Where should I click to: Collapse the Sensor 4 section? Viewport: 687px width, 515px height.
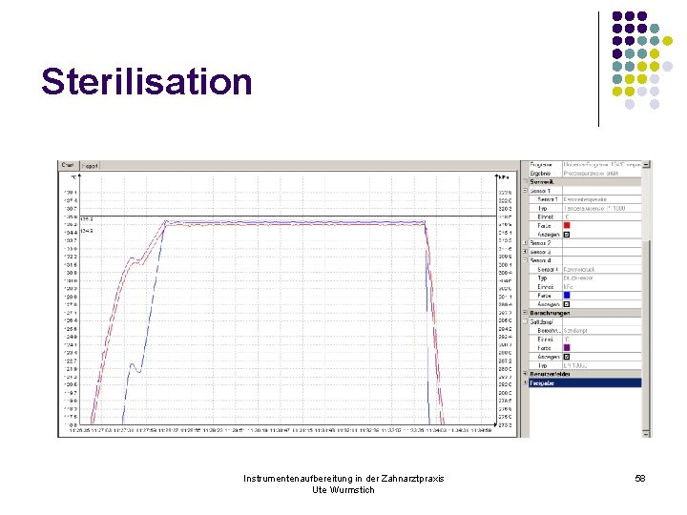(x=525, y=260)
